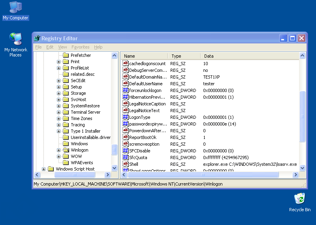Click the LogonType DWORD value icon
Image resolution: width=316 pixels, height=225 pixels.
[x=125, y=117]
